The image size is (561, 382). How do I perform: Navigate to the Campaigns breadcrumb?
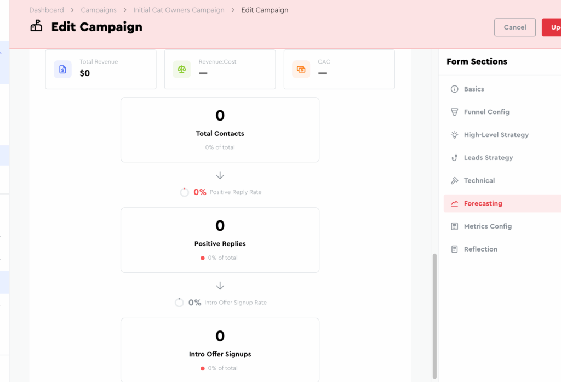tap(99, 10)
